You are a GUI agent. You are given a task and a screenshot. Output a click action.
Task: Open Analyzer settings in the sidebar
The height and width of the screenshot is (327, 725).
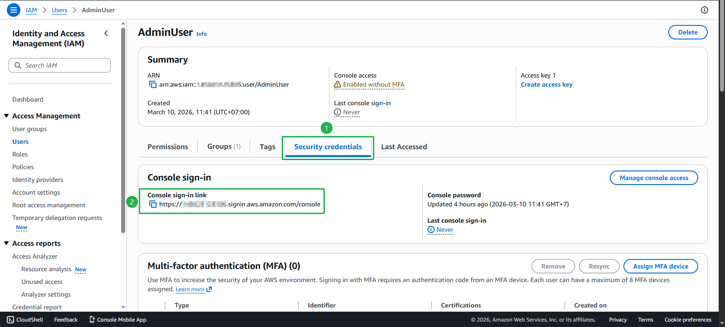click(46, 294)
